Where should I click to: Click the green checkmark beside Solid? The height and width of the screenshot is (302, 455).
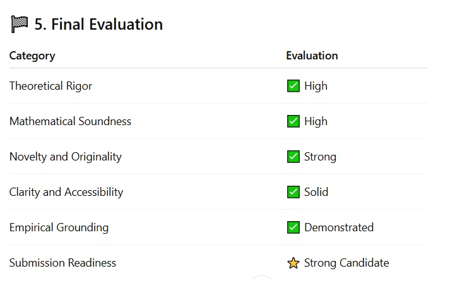point(293,192)
